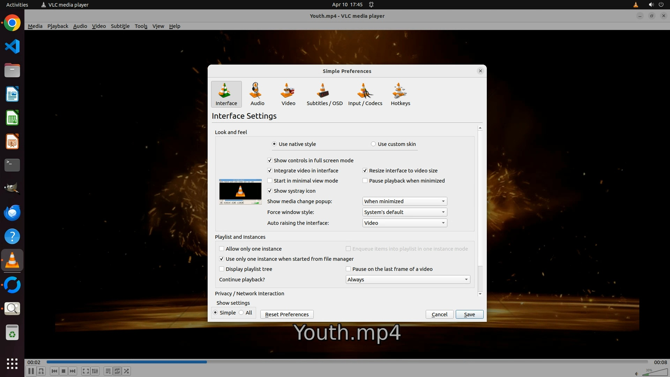
Task: Pause playback with the pause button
Action: (x=31, y=371)
